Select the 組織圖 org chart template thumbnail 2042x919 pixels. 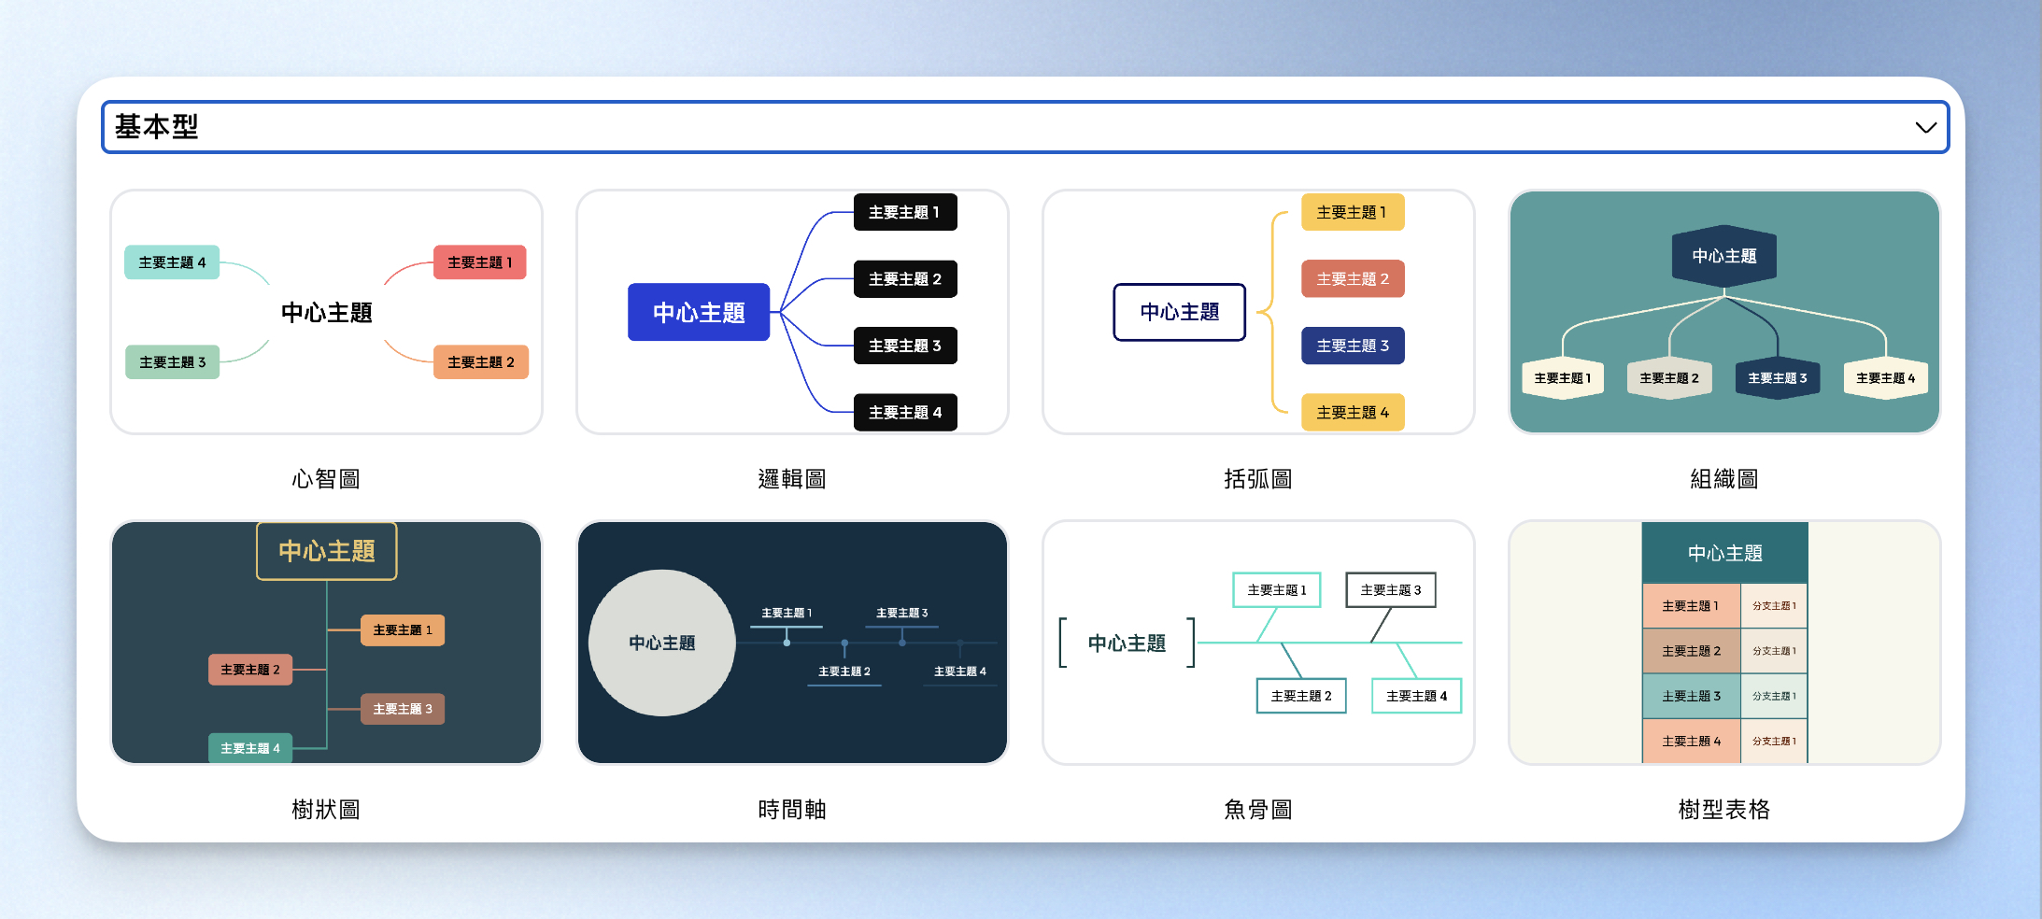click(1724, 312)
